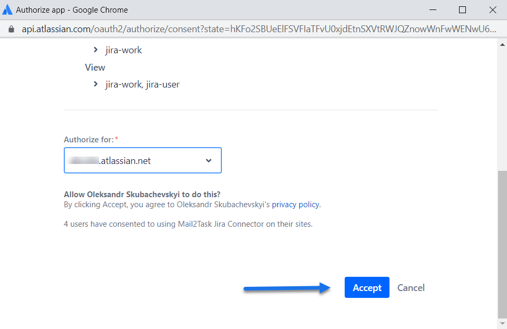
Task: Expand the jira-work, jira-user chevron under View
Action: point(95,84)
